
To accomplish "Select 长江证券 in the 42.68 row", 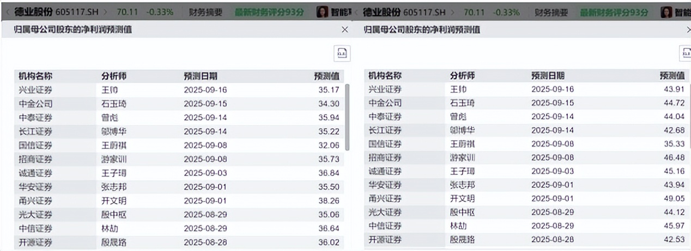I will click(385, 130).
